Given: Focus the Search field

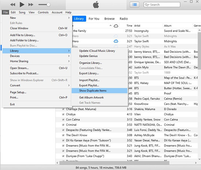Looking at the screenshot, I should tap(162, 5).
